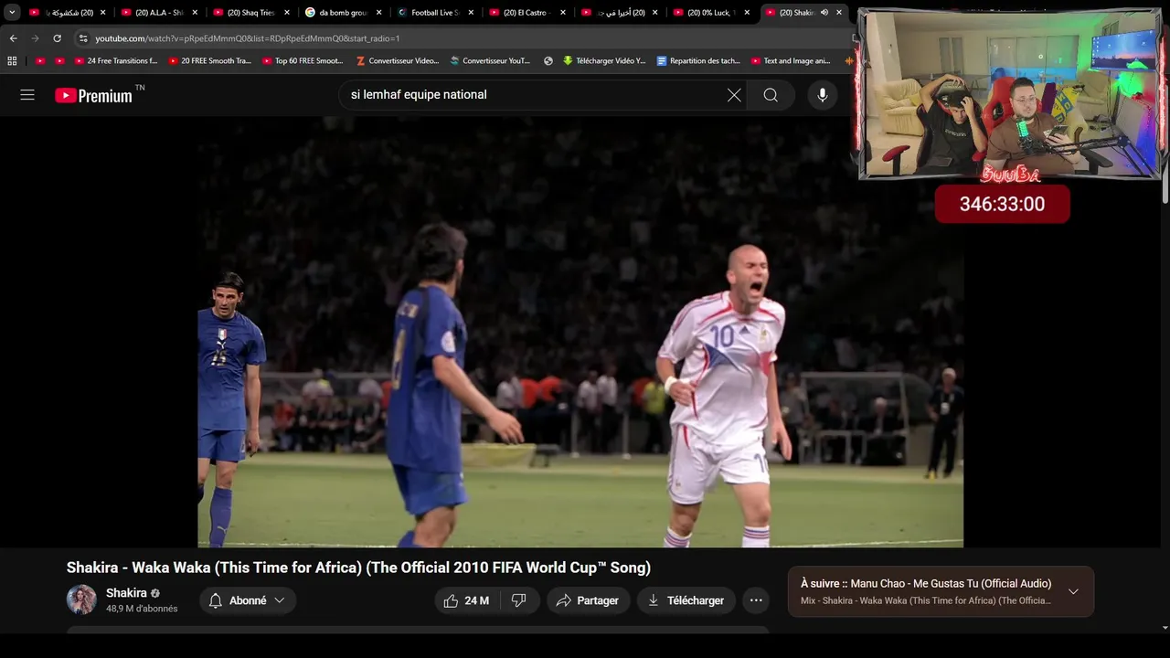
Task: Expand the Abonné subscription options
Action: click(247, 600)
